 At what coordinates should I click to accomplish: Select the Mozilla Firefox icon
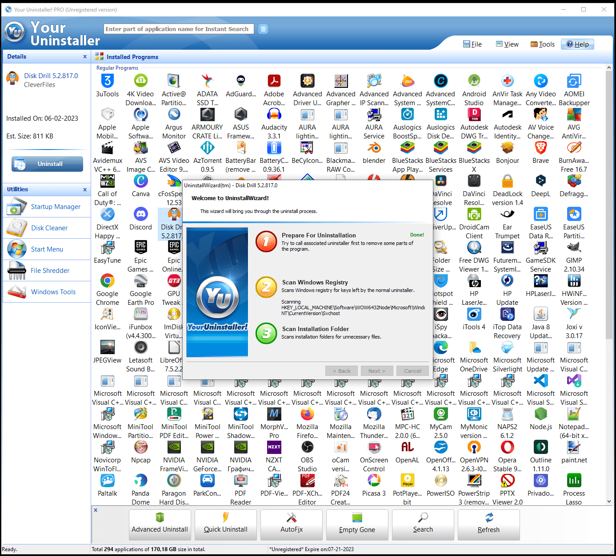click(308, 414)
